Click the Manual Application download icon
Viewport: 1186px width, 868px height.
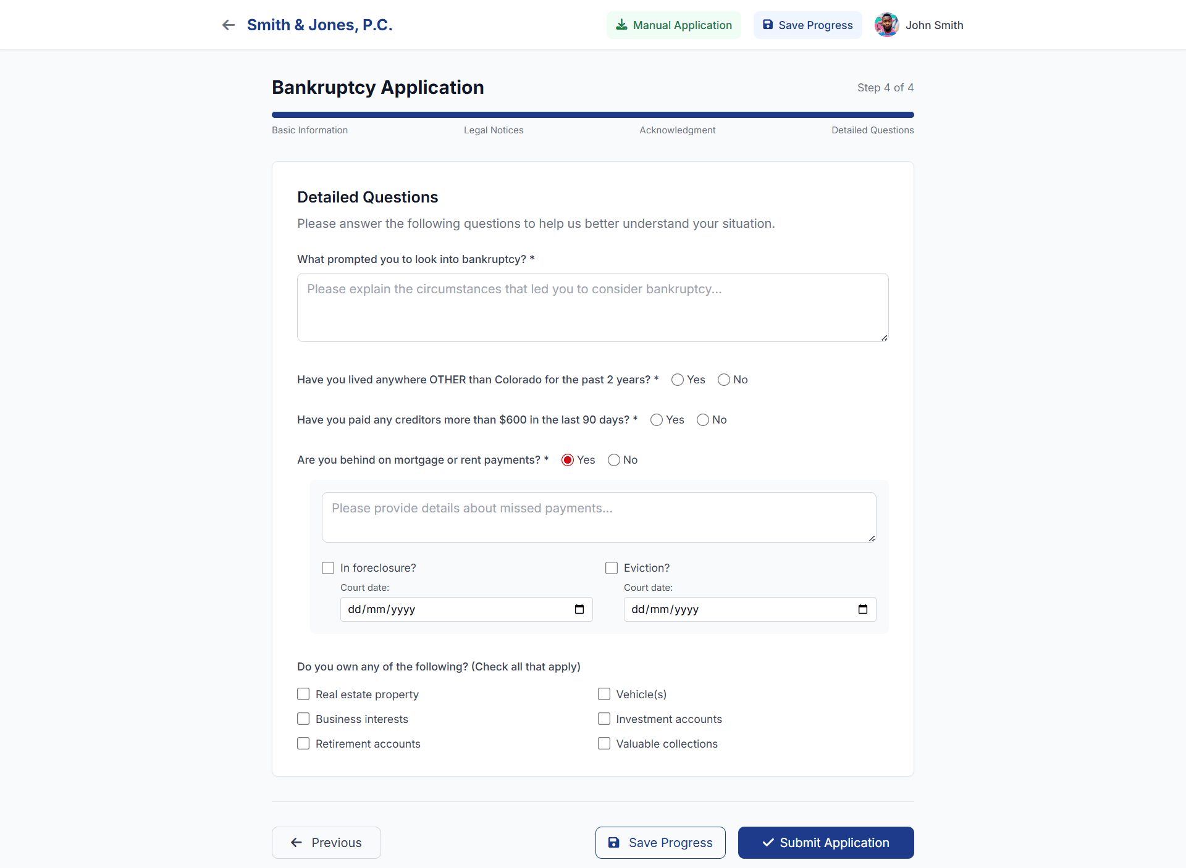coord(621,25)
